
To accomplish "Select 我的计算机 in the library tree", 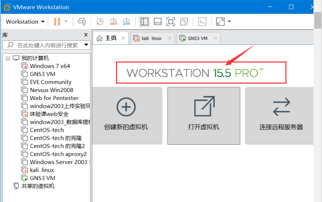I will [35, 58].
